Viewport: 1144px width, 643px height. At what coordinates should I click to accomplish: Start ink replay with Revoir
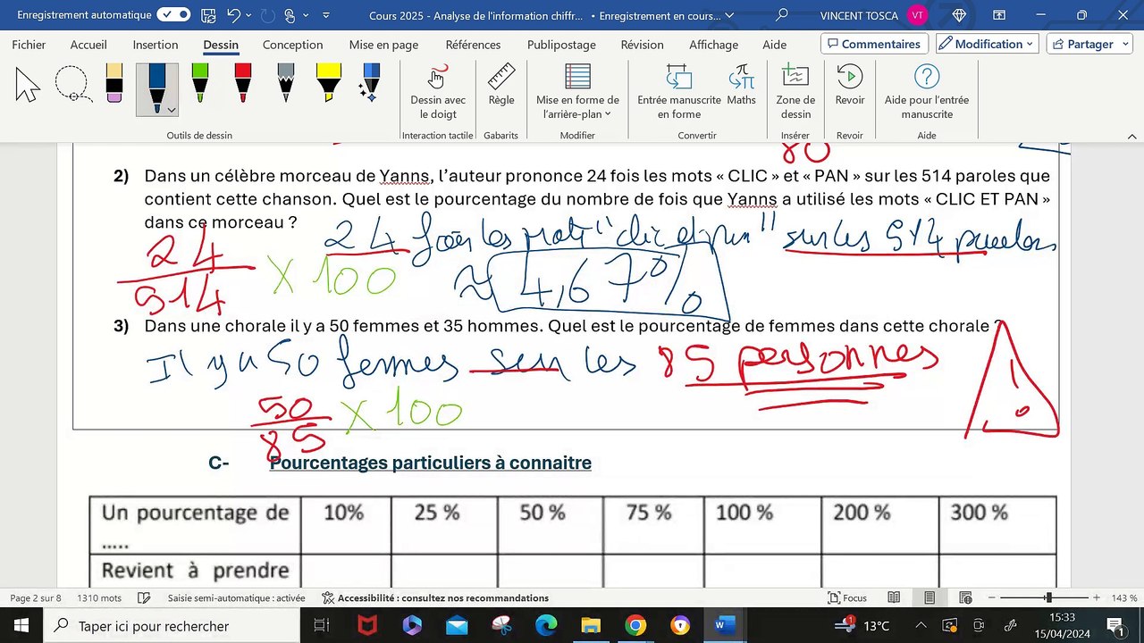tap(850, 86)
